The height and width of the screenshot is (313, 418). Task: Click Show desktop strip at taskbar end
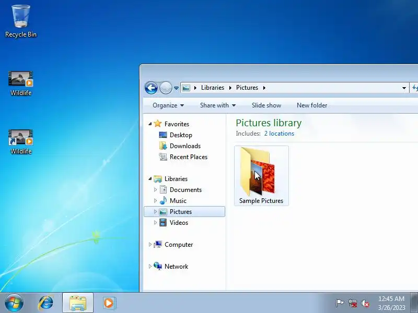(x=414, y=303)
